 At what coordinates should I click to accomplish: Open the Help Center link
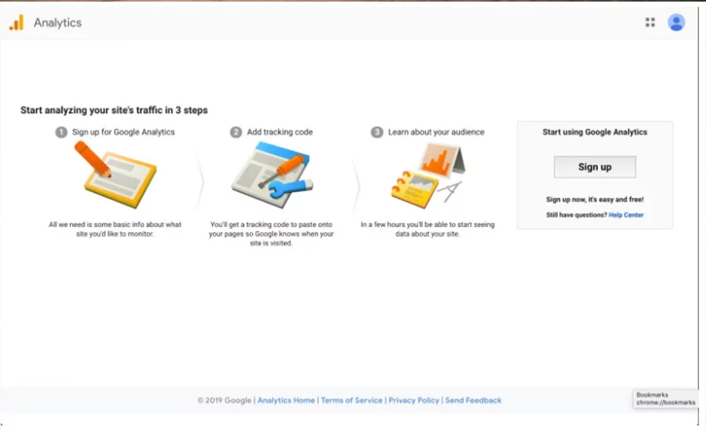tap(626, 215)
